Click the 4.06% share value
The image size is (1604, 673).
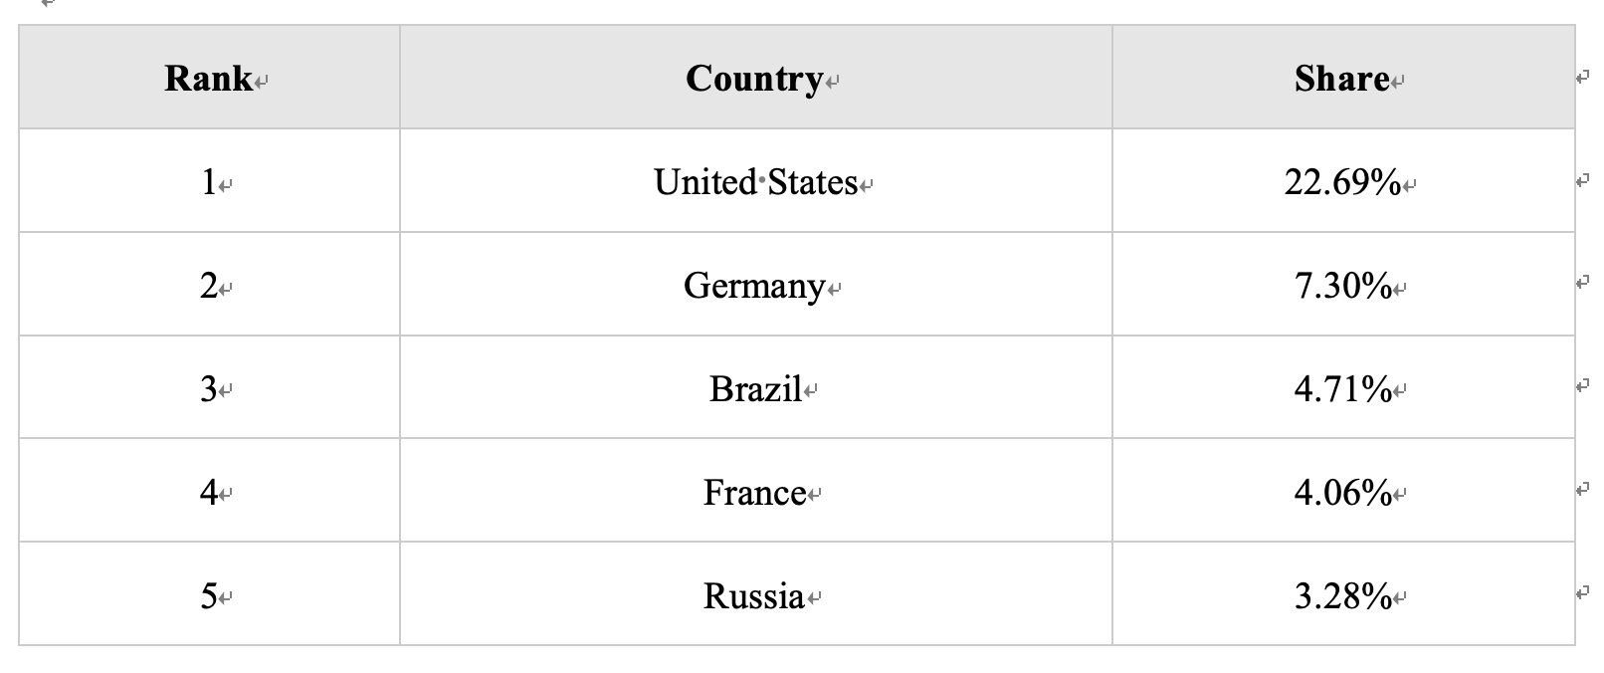[x=1342, y=491]
